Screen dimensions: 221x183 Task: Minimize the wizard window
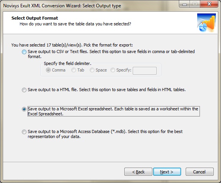tap(185, 4)
